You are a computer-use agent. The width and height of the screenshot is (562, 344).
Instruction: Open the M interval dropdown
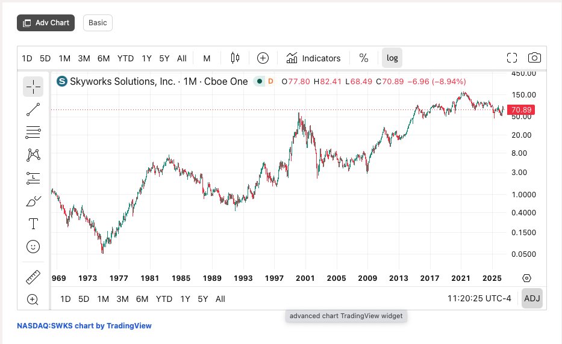coord(207,58)
